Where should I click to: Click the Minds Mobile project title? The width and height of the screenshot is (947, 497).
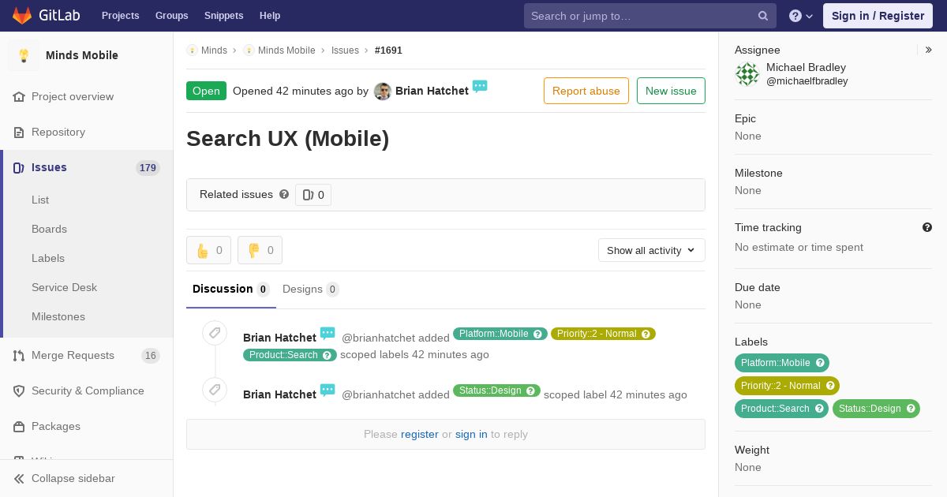click(82, 55)
